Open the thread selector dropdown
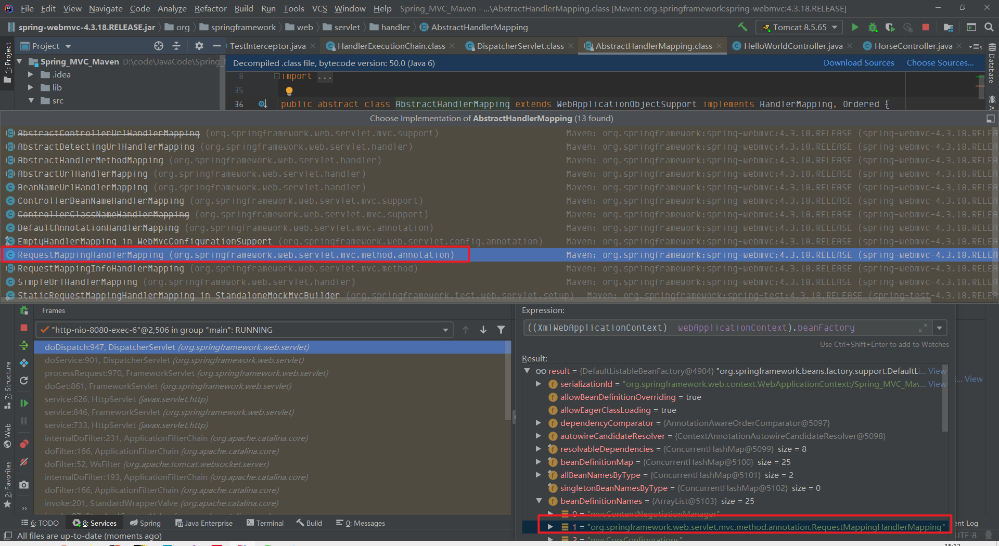This screenshot has height=546, width=999. (446, 330)
